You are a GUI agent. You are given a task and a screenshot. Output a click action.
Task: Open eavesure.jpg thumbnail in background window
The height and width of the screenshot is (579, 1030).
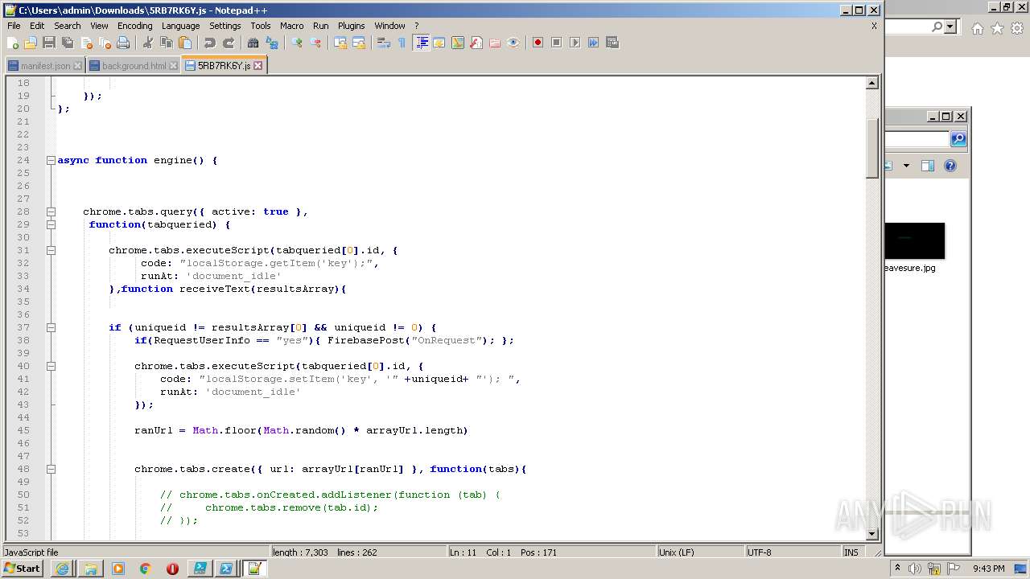[914, 241]
